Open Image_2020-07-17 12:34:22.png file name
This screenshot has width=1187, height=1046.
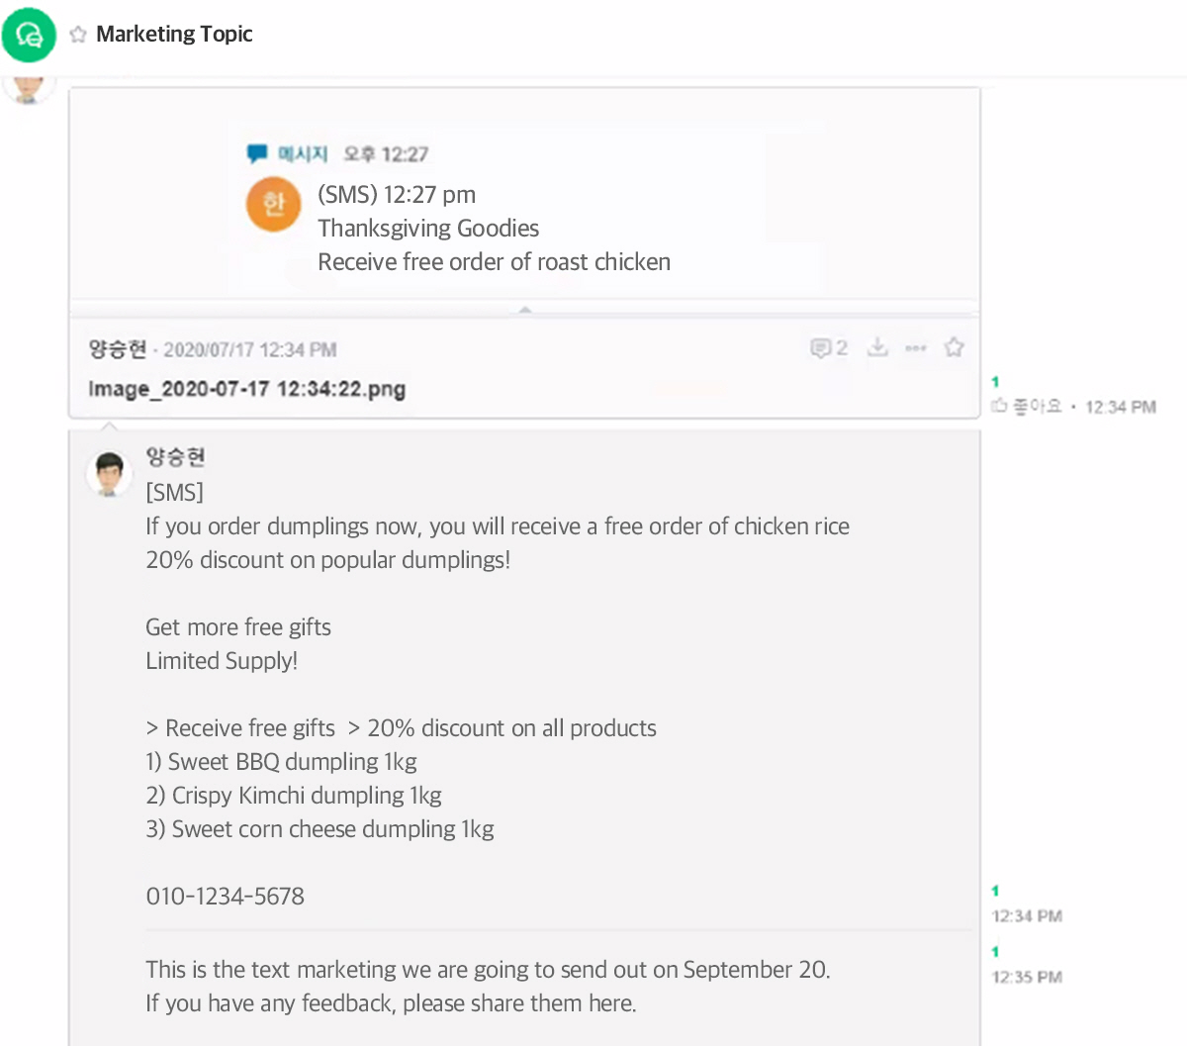246,389
